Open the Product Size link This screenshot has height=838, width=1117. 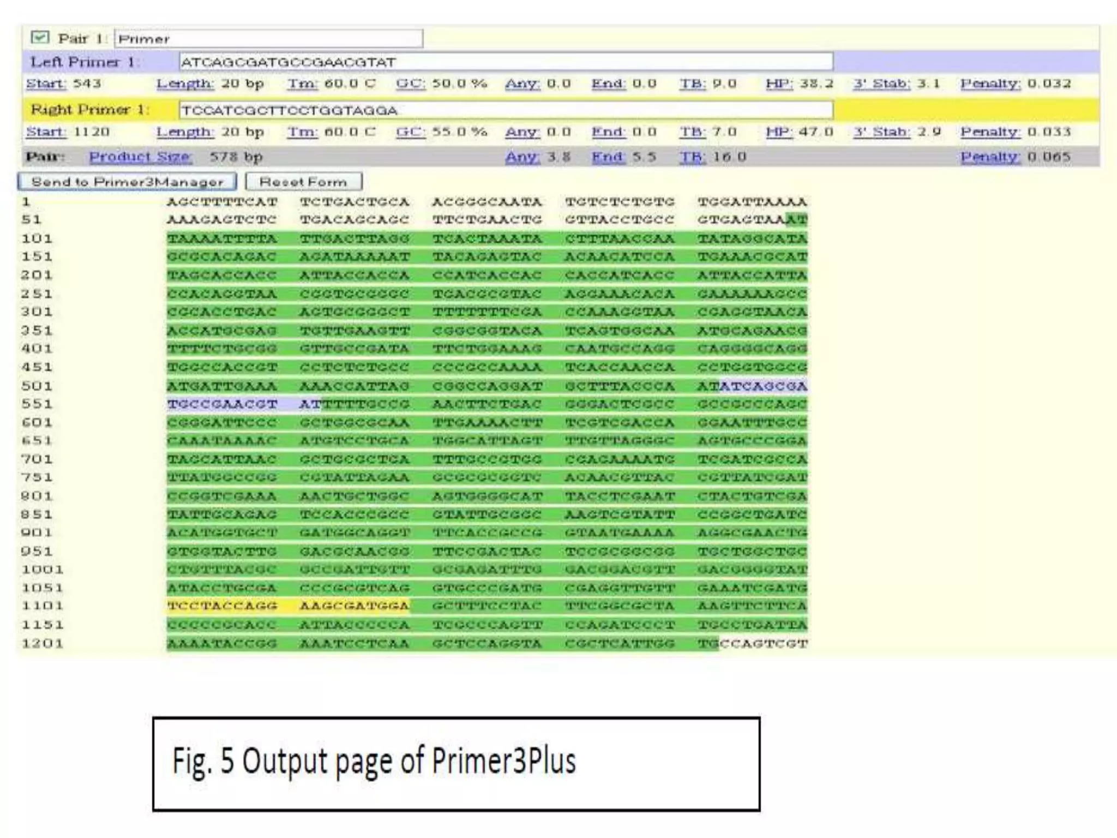[140, 157]
